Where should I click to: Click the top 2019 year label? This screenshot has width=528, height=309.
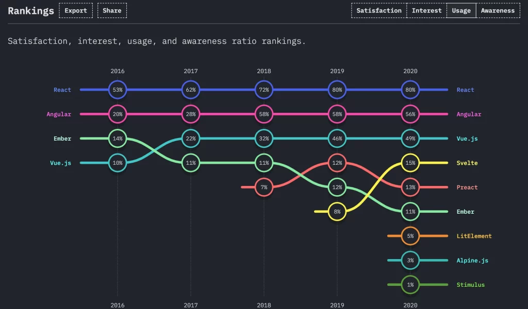[337, 71]
